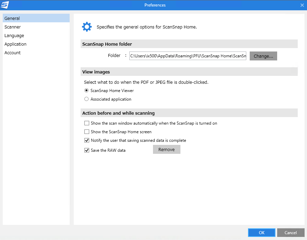Switch to the Language settings
Viewport: 307px width, 240px height.
tap(14, 36)
